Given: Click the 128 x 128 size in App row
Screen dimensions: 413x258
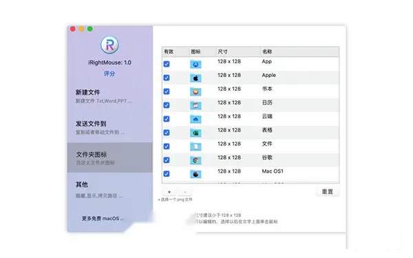Looking at the screenshot, I should pos(229,61).
